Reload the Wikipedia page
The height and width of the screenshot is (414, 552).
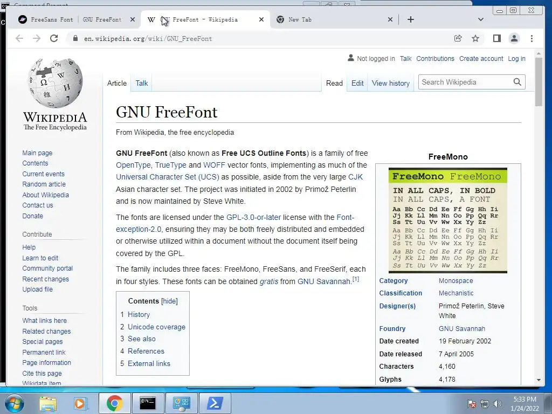(x=54, y=38)
